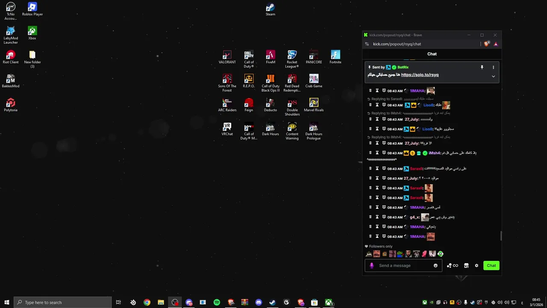The width and height of the screenshot is (547, 308).
Task: Click chat window vertical scrollbar
Action: 501,235
